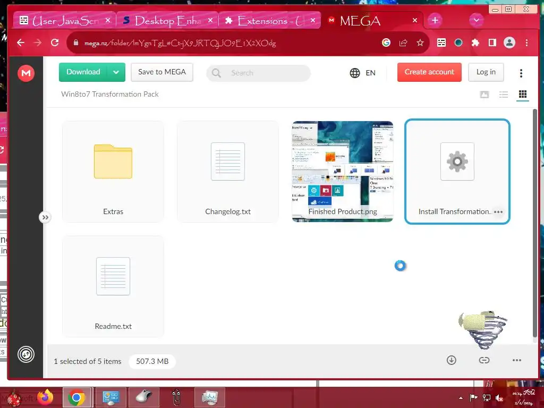Switch to image gallery view
544x408 pixels.
click(x=484, y=95)
